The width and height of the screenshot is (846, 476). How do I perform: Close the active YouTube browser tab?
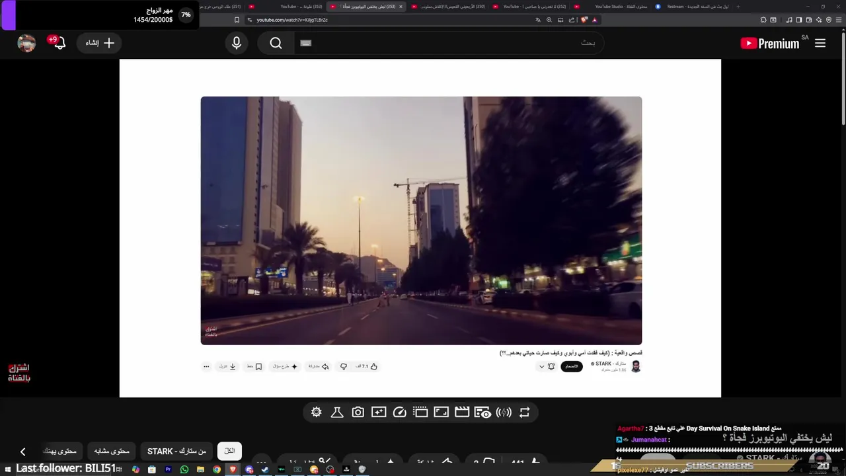click(401, 7)
